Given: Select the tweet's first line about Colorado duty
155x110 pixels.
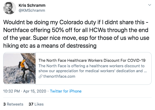Looking at the screenshot, I should [x=76, y=22].
